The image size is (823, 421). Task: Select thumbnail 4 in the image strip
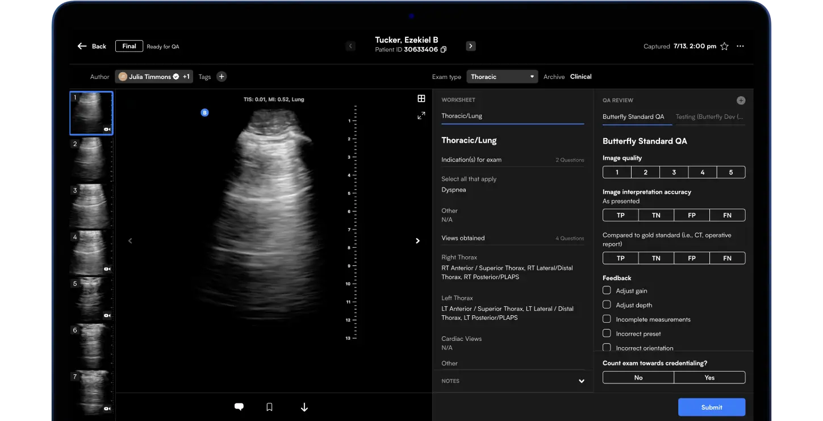[91, 253]
